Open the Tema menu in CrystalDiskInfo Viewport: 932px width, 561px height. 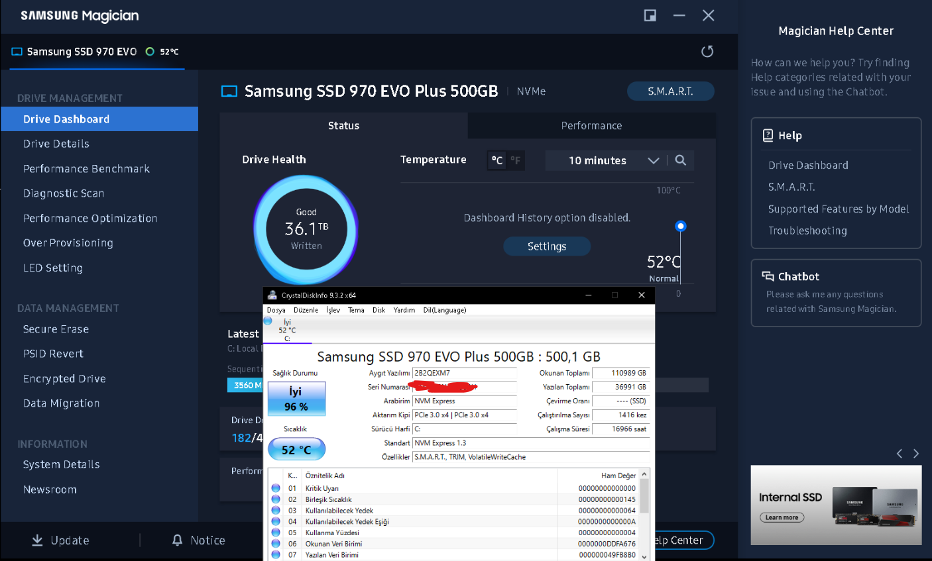point(356,310)
